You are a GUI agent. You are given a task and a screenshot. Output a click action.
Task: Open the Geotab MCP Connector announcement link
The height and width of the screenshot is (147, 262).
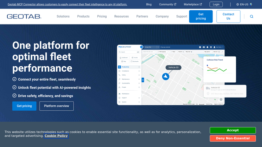[68, 5]
